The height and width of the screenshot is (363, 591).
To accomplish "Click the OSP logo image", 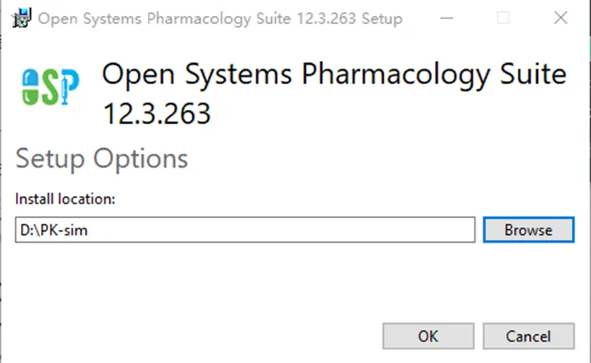I will pyautogui.click(x=51, y=87).
